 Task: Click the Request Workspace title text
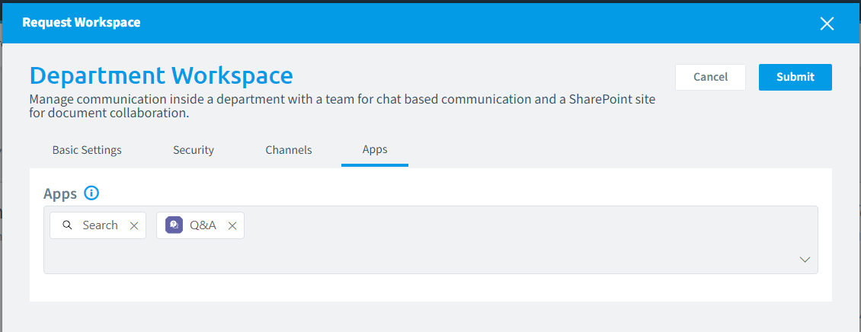click(82, 23)
